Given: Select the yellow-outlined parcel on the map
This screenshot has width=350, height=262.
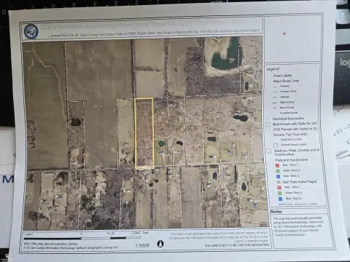Looking at the screenshot, I should click(144, 132).
